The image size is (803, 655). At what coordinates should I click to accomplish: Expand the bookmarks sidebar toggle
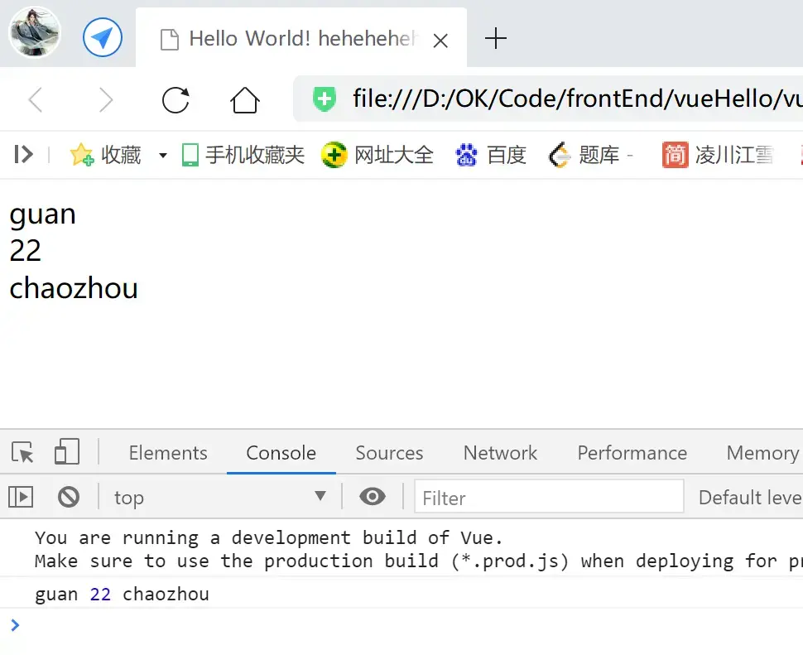(23, 154)
